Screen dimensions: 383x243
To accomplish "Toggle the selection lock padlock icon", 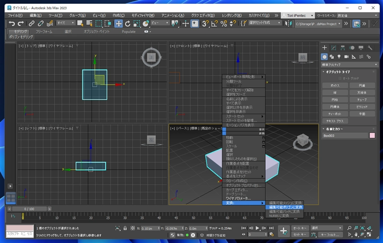I will tap(125, 228).
